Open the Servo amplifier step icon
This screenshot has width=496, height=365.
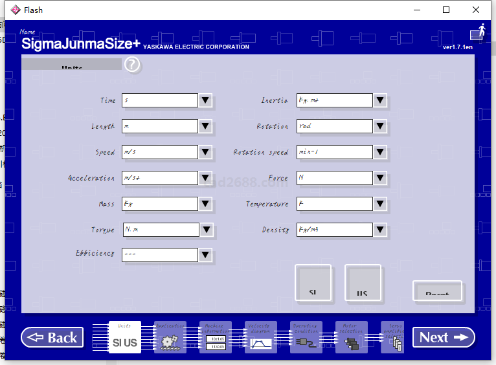395,337
